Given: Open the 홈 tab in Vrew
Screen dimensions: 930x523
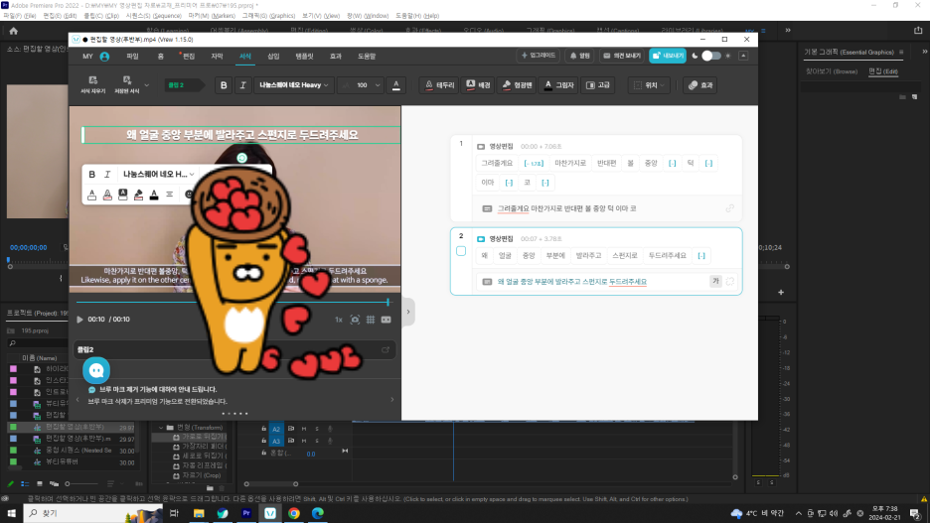Looking at the screenshot, I should point(160,57).
